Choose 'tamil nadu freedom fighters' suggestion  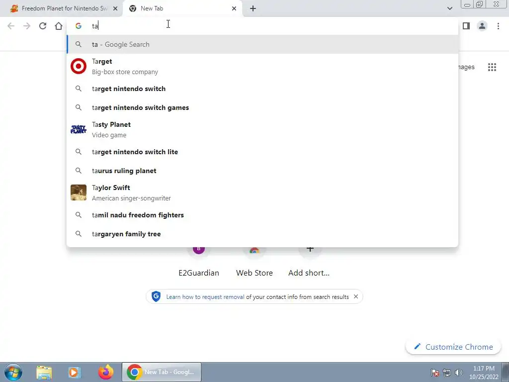click(262, 215)
